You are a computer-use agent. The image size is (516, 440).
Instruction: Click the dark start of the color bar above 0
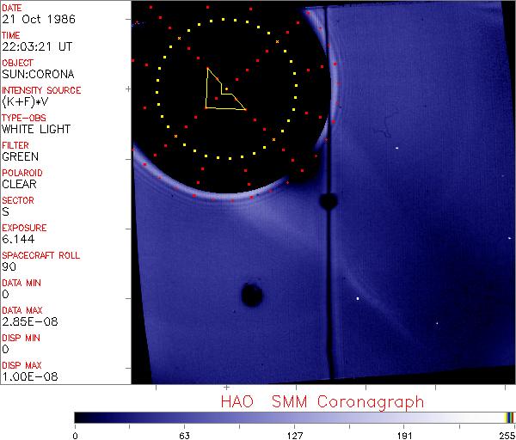[x=77, y=418]
